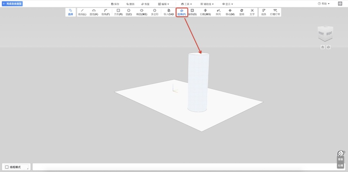Activate the 旋转 rotate tool

click(242, 12)
